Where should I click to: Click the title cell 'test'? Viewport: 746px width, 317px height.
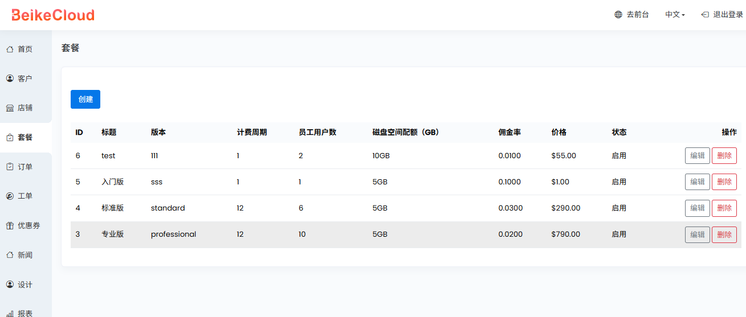[x=108, y=155]
